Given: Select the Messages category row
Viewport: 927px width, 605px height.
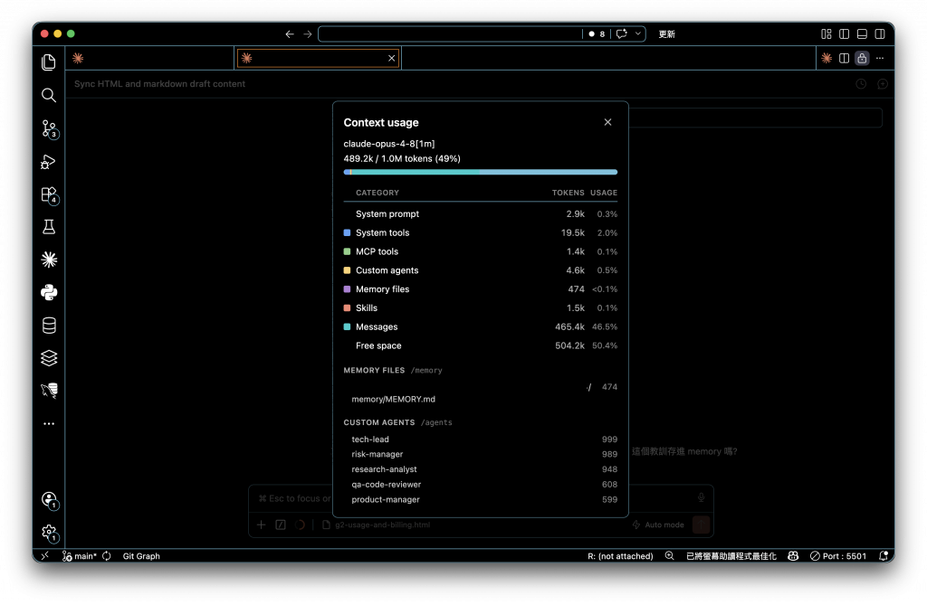Looking at the screenshot, I should tap(480, 326).
